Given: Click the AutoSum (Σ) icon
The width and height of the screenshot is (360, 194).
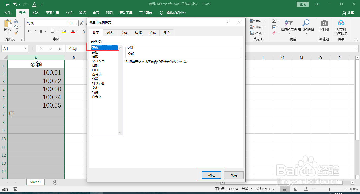Looking at the screenshot, I should click(x=274, y=21).
